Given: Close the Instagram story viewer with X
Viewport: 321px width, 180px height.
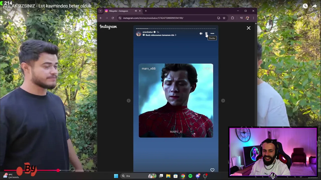Looking at the screenshot, I should [x=249, y=28].
